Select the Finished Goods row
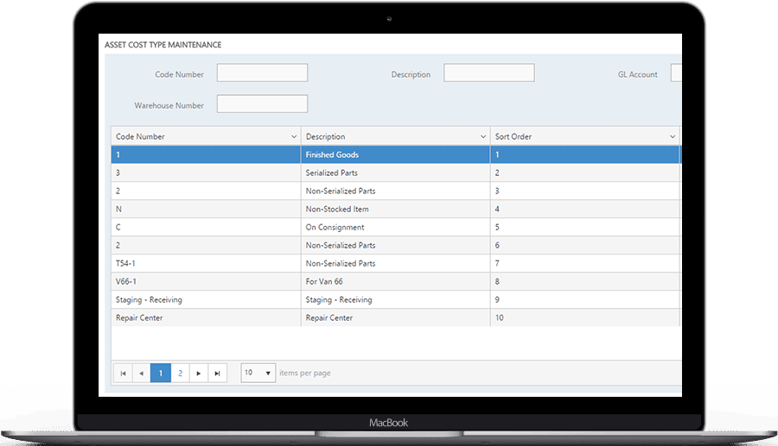 pos(395,154)
